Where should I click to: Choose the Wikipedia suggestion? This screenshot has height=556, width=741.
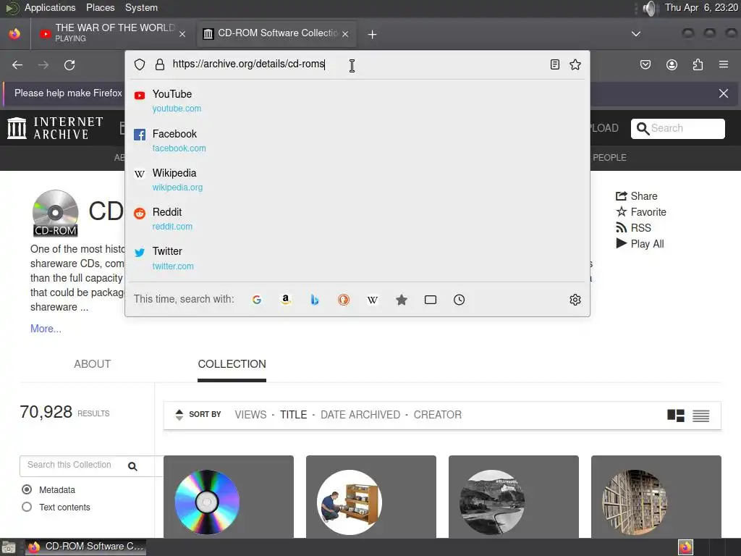click(x=357, y=180)
